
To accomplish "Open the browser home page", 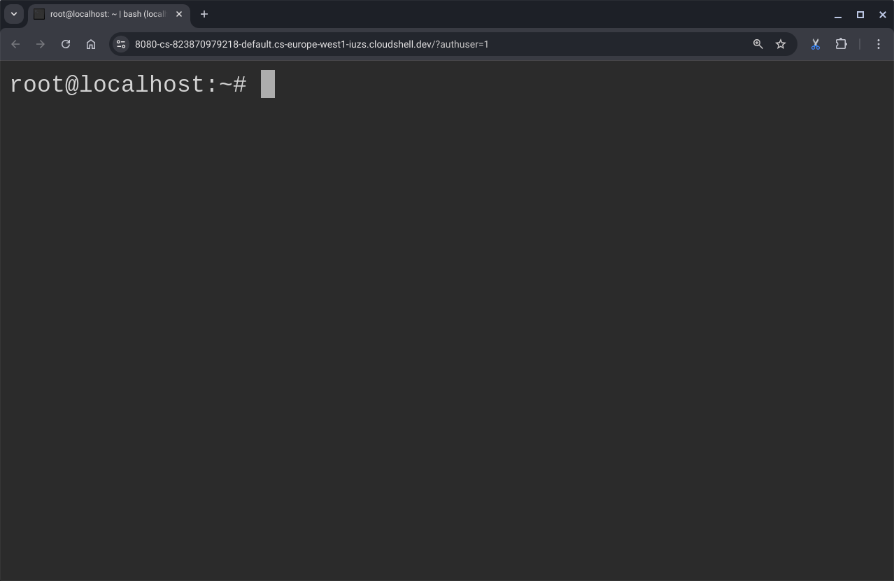I will pyautogui.click(x=91, y=43).
